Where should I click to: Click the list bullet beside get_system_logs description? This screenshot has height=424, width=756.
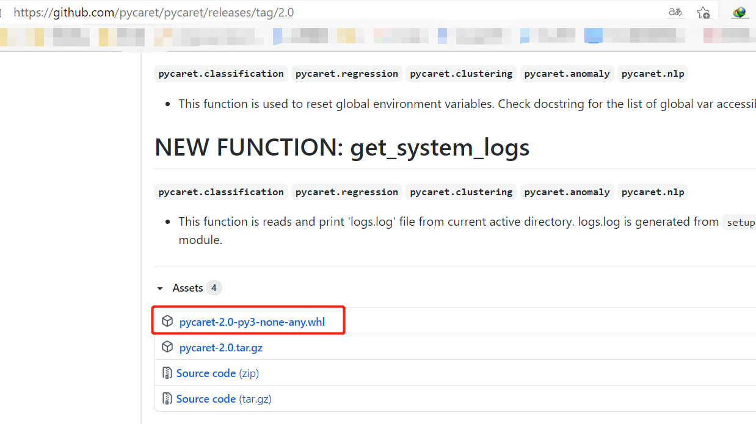[167, 221]
